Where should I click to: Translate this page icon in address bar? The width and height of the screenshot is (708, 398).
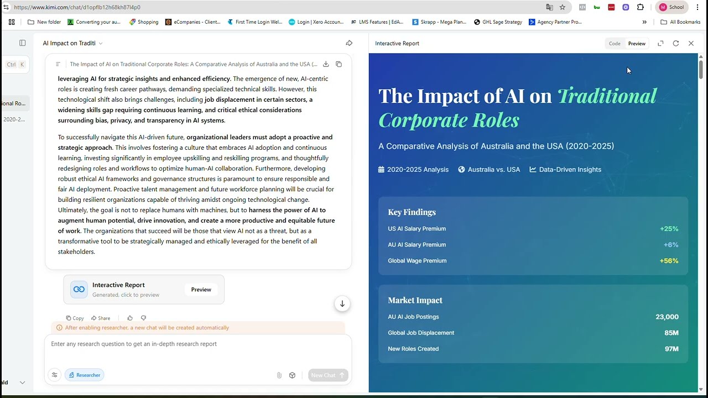549,7
